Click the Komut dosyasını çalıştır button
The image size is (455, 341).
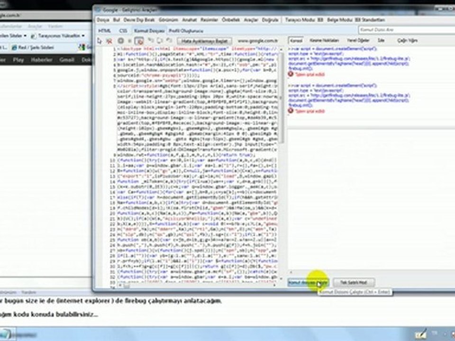pyautogui.click(x=308, y=282)
